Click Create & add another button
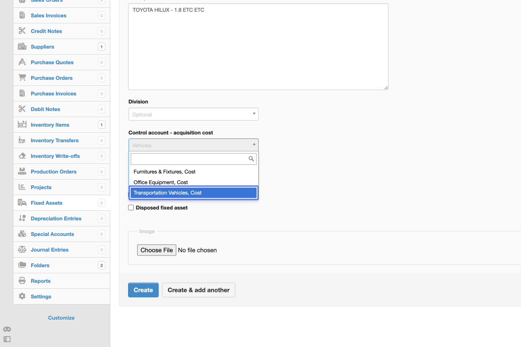521x347 pixels. tap(198, 290)
